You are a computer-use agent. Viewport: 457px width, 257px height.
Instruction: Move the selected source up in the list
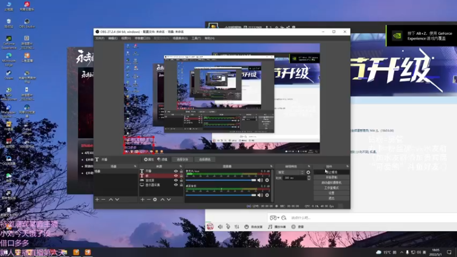[162, 199]
